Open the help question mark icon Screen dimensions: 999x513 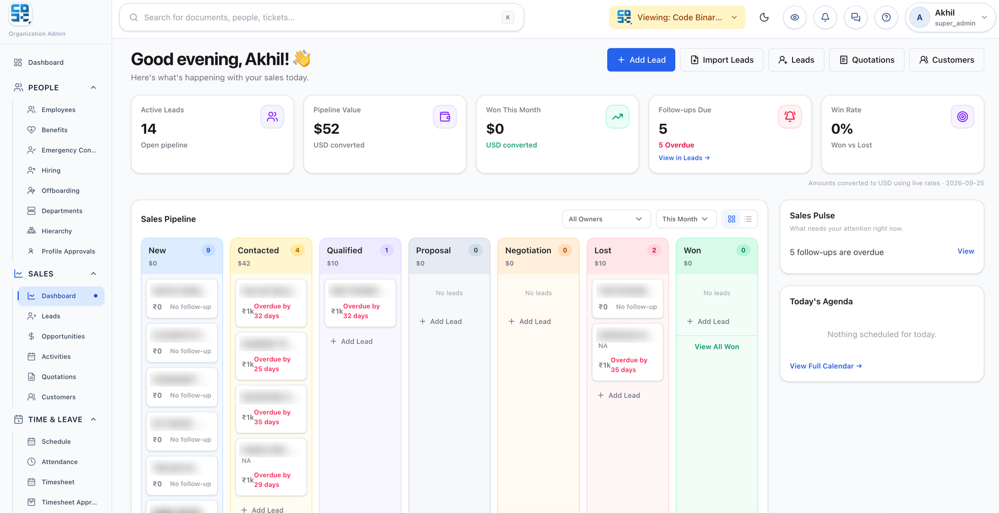pos(886,17)
